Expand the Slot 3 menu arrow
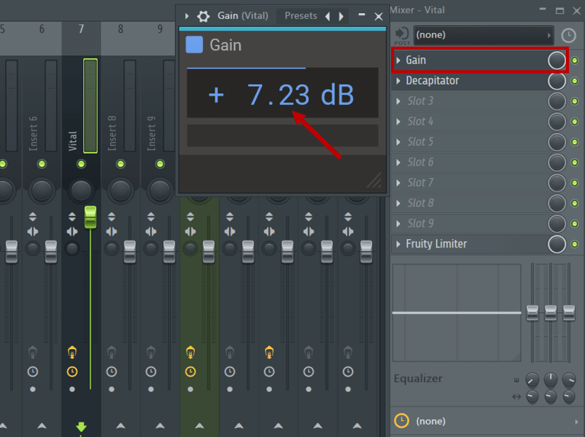The height and width of the screenshot is (437, 585). pyautogui.click(x=399, y=101)
